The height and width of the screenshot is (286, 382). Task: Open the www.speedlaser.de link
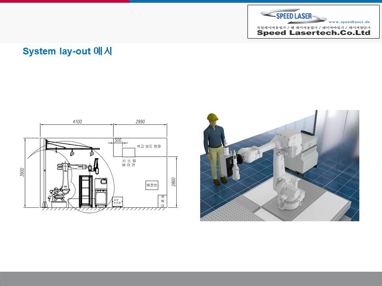[349, 22]
